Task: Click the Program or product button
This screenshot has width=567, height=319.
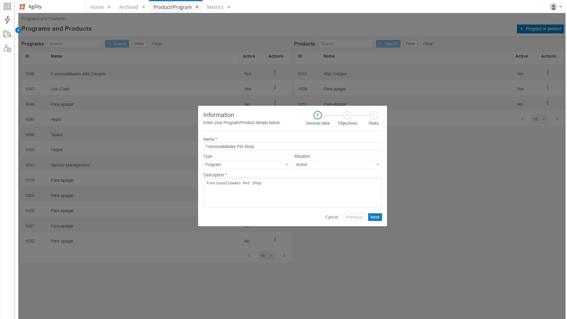Action: tap(540, 29)
